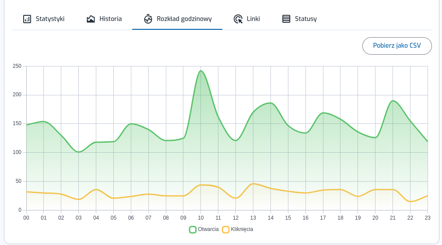This screenshot has height=245, width=442.
Task: Click the green line peak at hour 21
Action: pos(393,101)
